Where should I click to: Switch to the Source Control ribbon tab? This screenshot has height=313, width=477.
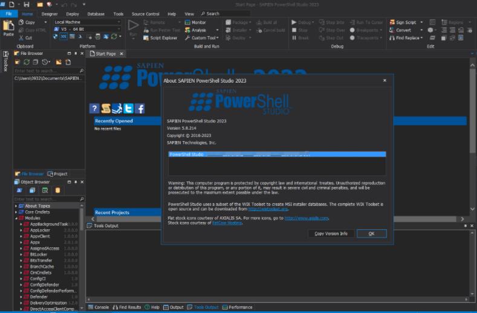pyautogui.click(x=146, y=14)
